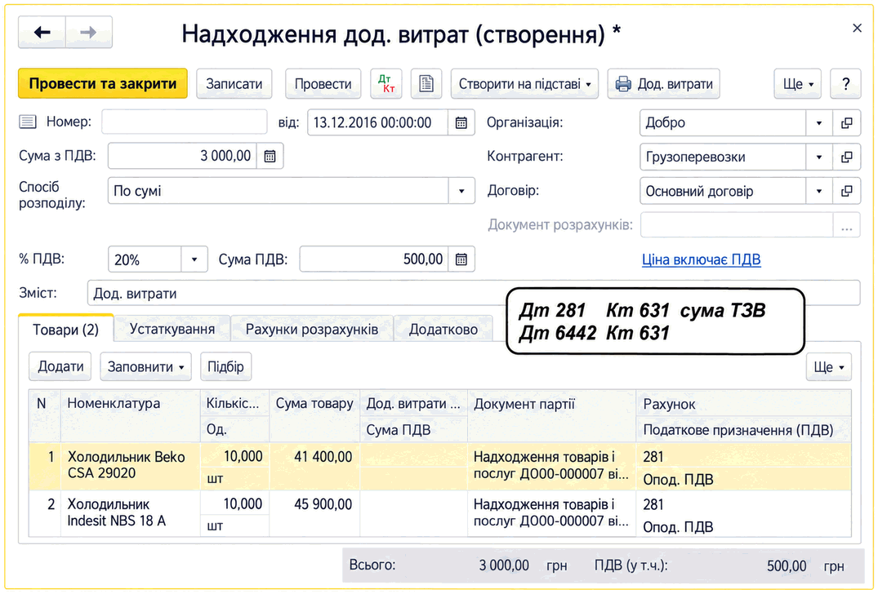This screenshot has height=594, width=878.
Task: Click Провести та закрити button
Action: click(x=102, y=84)
